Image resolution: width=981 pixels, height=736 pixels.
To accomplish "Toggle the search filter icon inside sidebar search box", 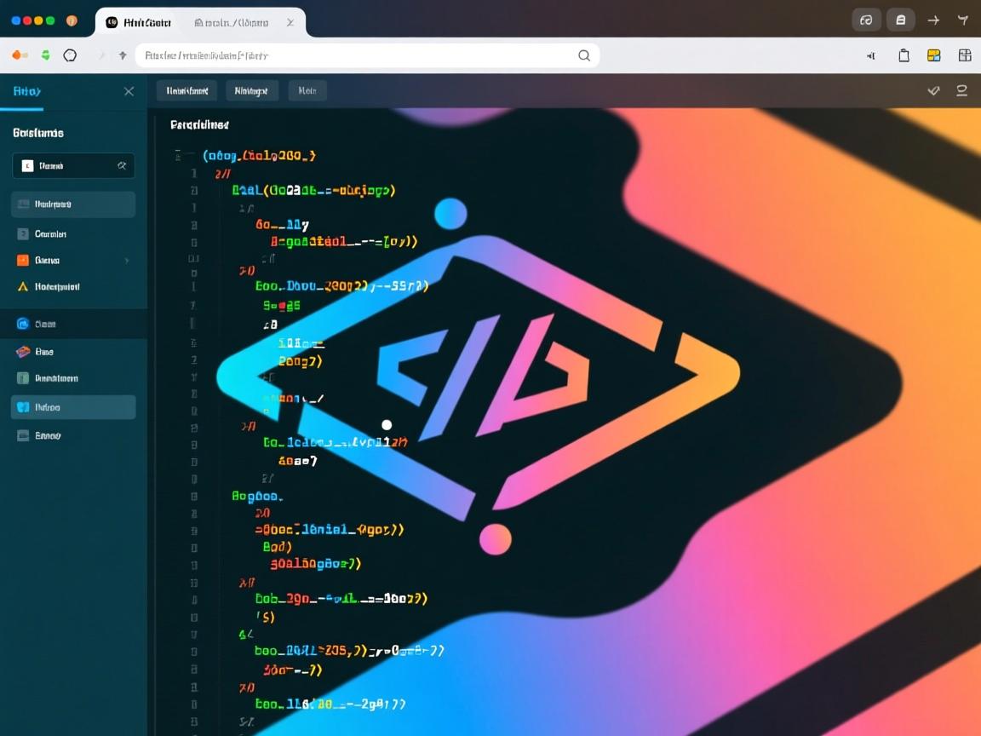I will 122,165.
